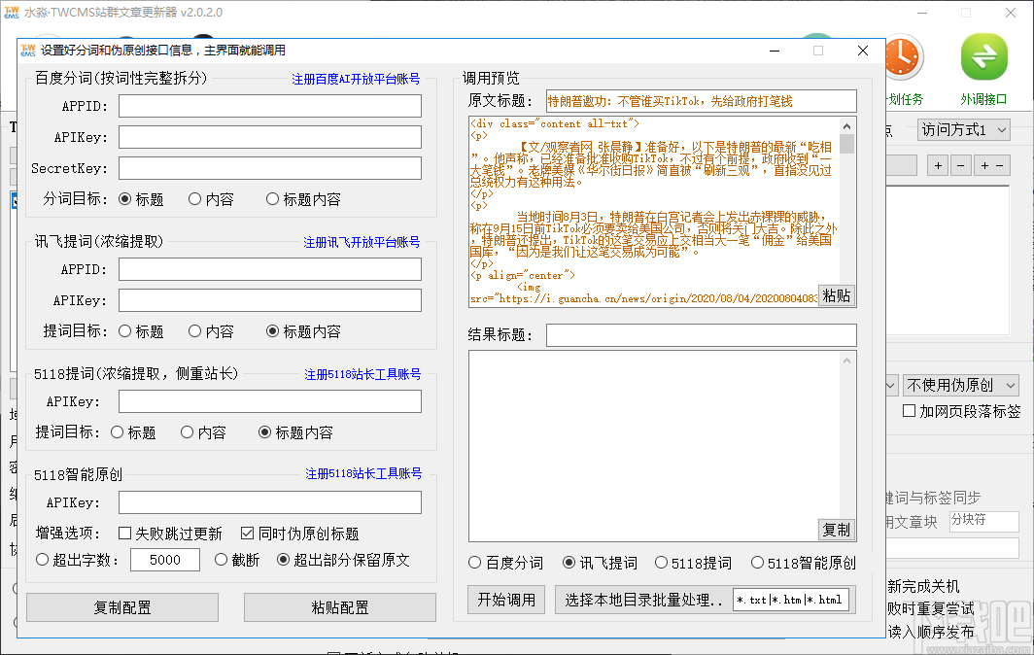Viewport: 1034px width, 655px height.
Task: Click the 注册讯飞开放平台账号 link
Action: (362, 240)
